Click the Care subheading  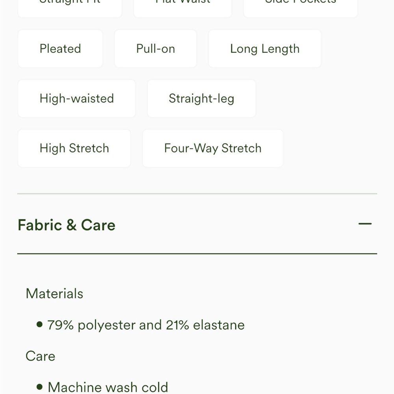click(41, 356)
